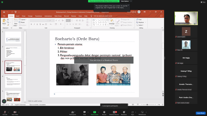Open the font name combo box
This screenshot has height=116, width=207.
click(x=39, y=21)
